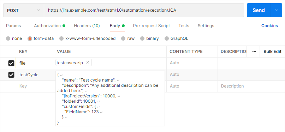Switch to the Tests tab
Image resolution: width=285 pixels, height=132 pixels.
[x=184, y=26]
